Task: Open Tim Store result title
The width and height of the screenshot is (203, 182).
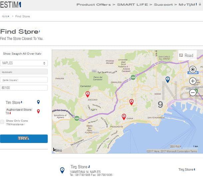Action: (80, 167)
